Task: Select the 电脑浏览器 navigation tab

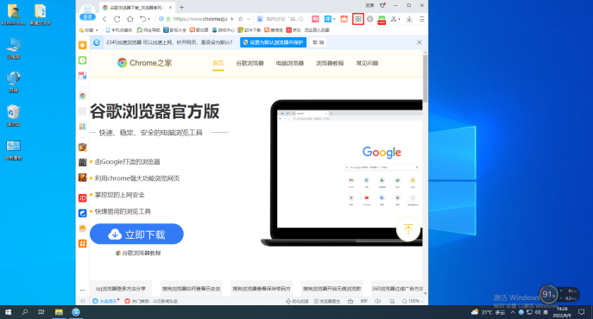Action: point(290,63)
